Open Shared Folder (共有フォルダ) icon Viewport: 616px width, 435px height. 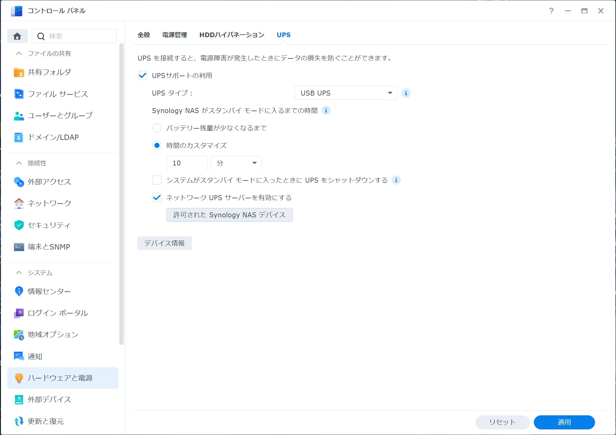(19, 72)
